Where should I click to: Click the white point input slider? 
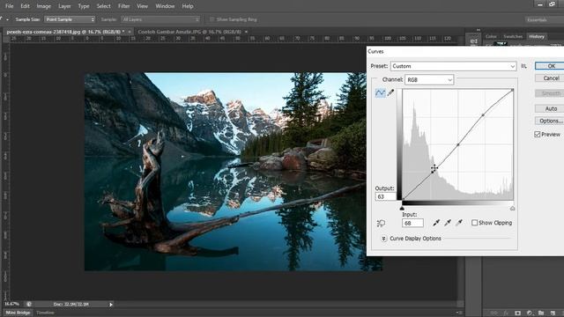pyautogui.click(x=513, y=208)
